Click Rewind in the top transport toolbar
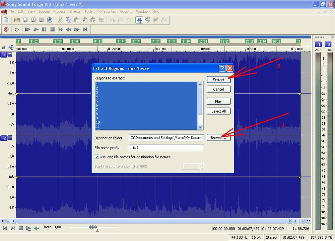Image resolution: width=335 pixels, height=241 pixels. click(69, 29)
